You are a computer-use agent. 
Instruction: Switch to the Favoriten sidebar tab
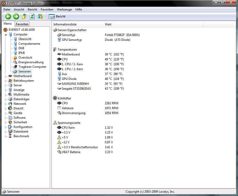[22, 24]
